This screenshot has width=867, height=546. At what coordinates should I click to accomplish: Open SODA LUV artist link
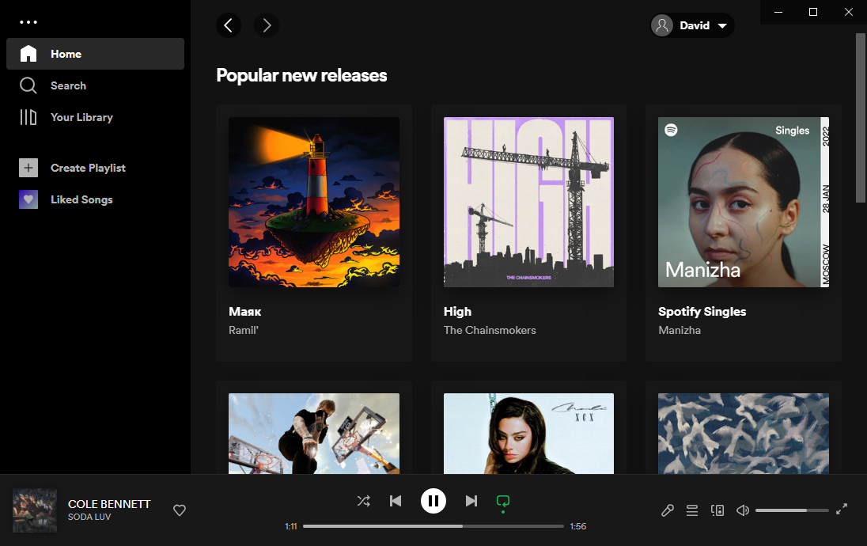[x=89, y=517]
